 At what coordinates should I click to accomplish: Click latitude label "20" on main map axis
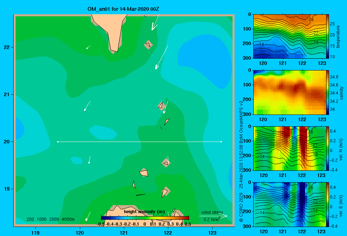pyautogui.click(x=7, y=142)
